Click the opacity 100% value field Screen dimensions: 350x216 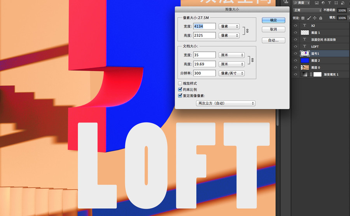(x=342, y=10)
